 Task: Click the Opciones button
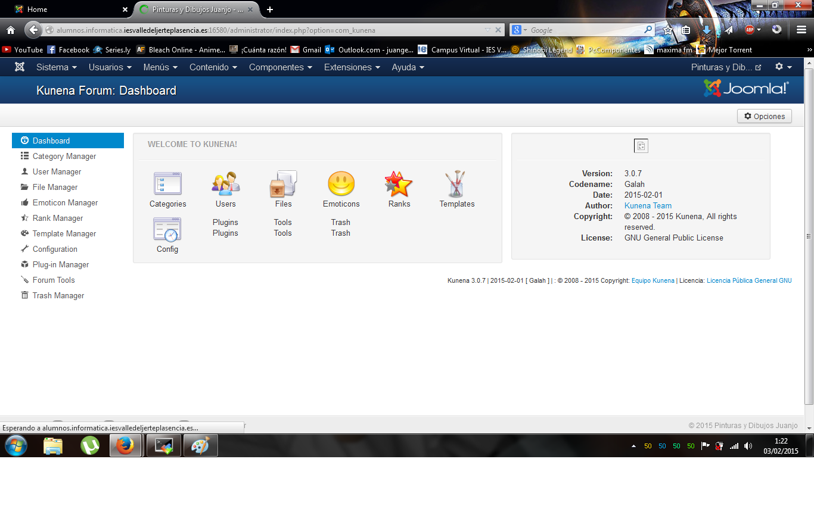coord(764,116)
